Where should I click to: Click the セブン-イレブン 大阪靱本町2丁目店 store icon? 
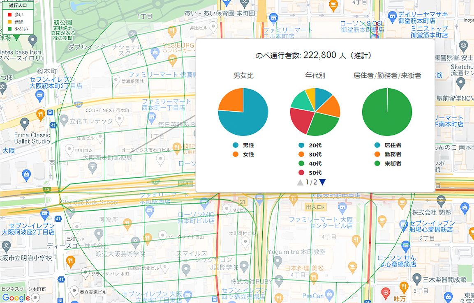39,96
